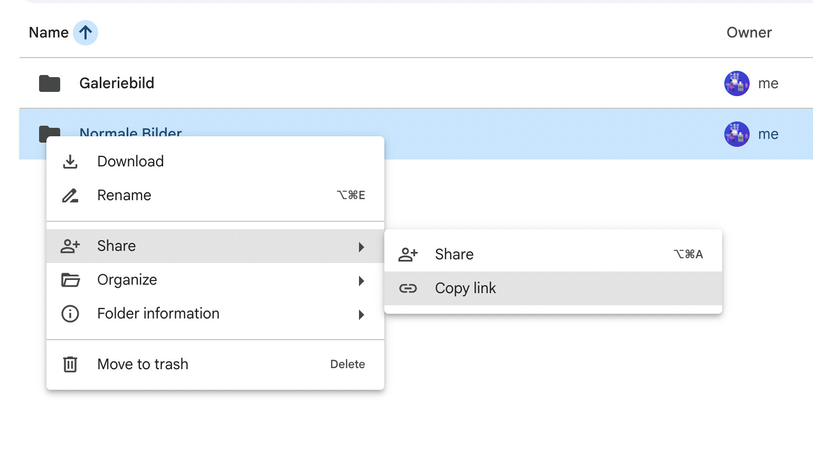Expand the Folder information submenu arrow

click(362, 315)
